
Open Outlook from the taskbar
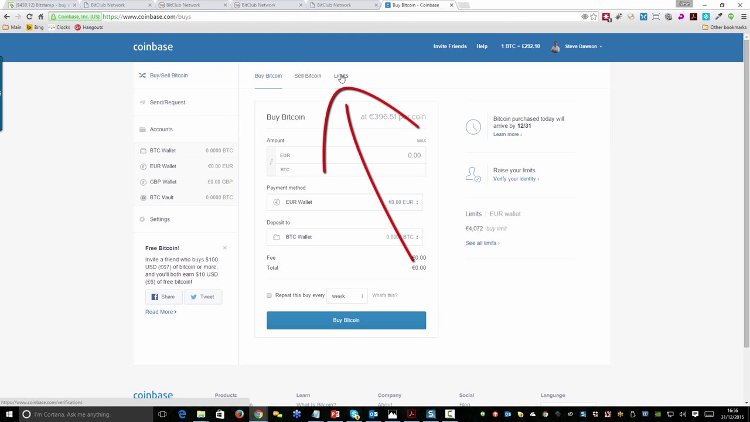pos(373,414)
